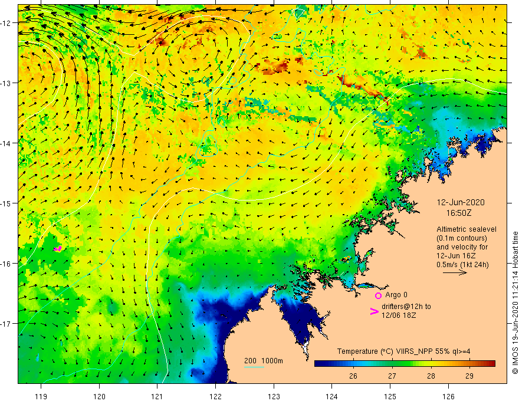
Task: Click the temperature color bar
Action: coord(405,363)
